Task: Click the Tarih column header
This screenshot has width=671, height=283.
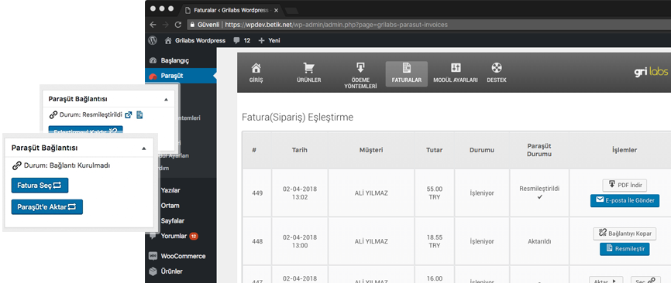Action: pos(300,150)
